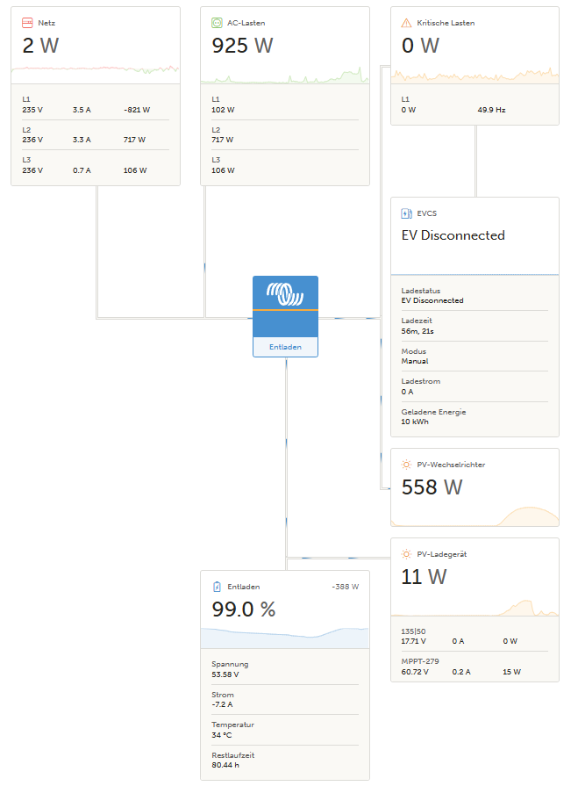Open the EV Disconnected status heading
Viewport: 578px width, 786px height.
click(x=453, y=235)
